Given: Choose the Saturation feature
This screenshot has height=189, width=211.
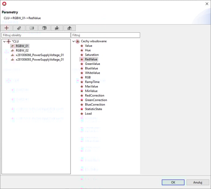Looking at the screenshot, I should point(92,55).
